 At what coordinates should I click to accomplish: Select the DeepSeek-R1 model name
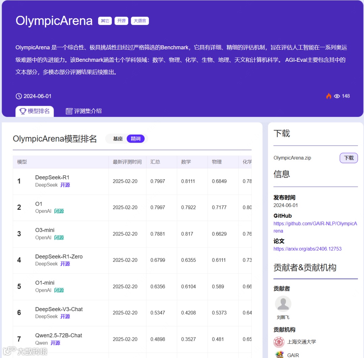[x=52, y=178]
